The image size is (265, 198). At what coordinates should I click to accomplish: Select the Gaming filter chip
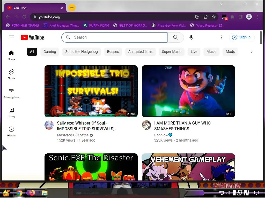pos(50,52)
